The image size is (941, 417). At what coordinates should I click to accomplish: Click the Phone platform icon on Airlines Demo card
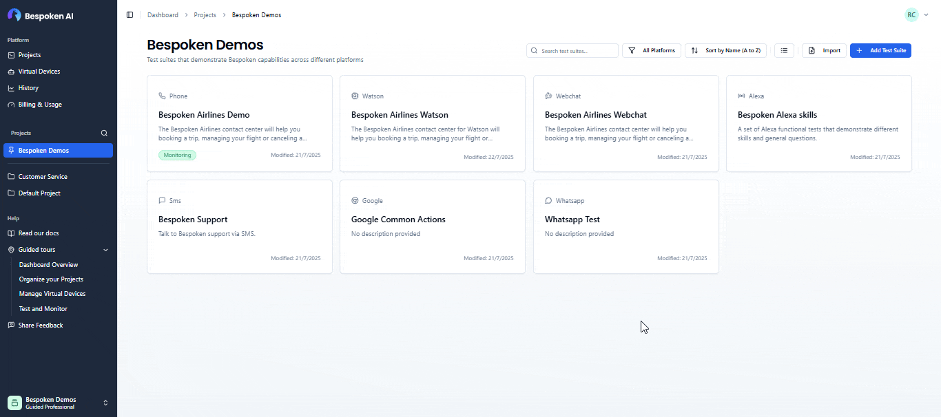point(162,96)
